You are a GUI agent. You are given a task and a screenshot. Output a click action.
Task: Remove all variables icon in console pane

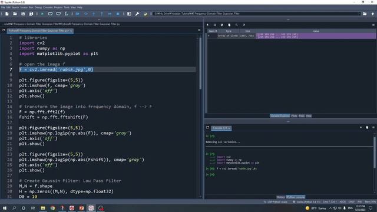(367, 128)
